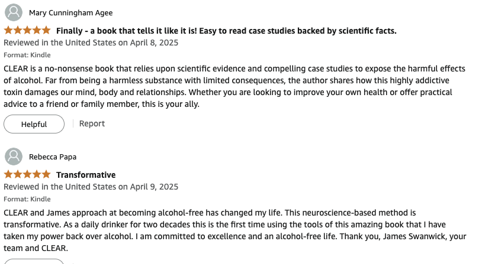Open the 'Finally - a book that tells it like it is' review title
The image size is (482, 264).
coord(226,31)
